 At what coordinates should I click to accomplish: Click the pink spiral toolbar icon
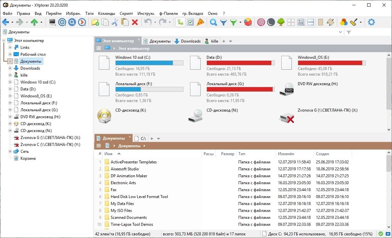point(261,22)
